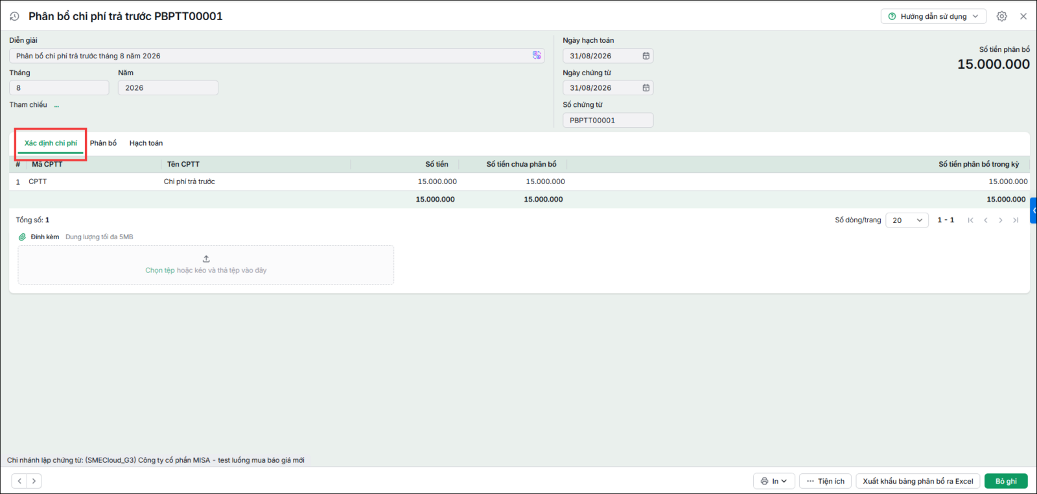Go to the previous voucher with left arrow

pyautogui.click(x=19, y=481)
